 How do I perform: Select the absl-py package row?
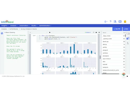114,44
